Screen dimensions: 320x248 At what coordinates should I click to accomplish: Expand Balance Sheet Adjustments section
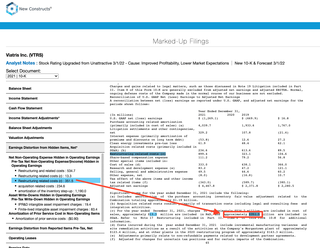[x=55, y=128]
